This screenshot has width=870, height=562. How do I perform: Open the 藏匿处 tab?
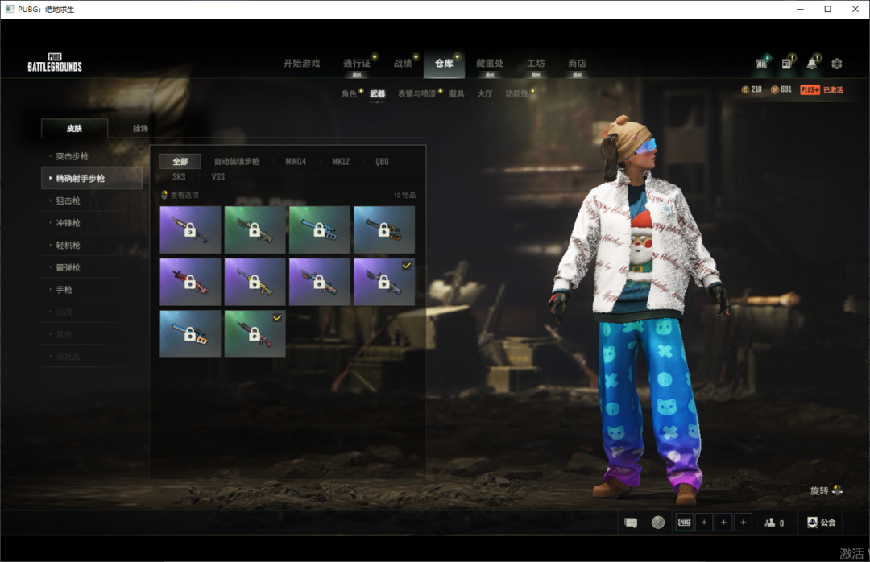(490, 64)
